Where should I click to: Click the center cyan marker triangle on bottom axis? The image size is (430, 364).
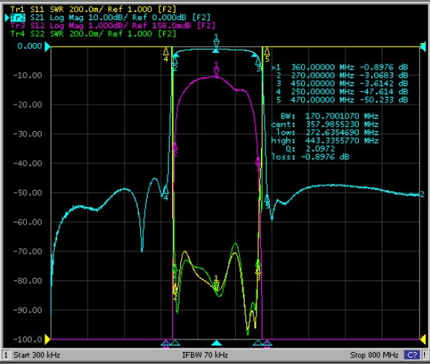216,343
